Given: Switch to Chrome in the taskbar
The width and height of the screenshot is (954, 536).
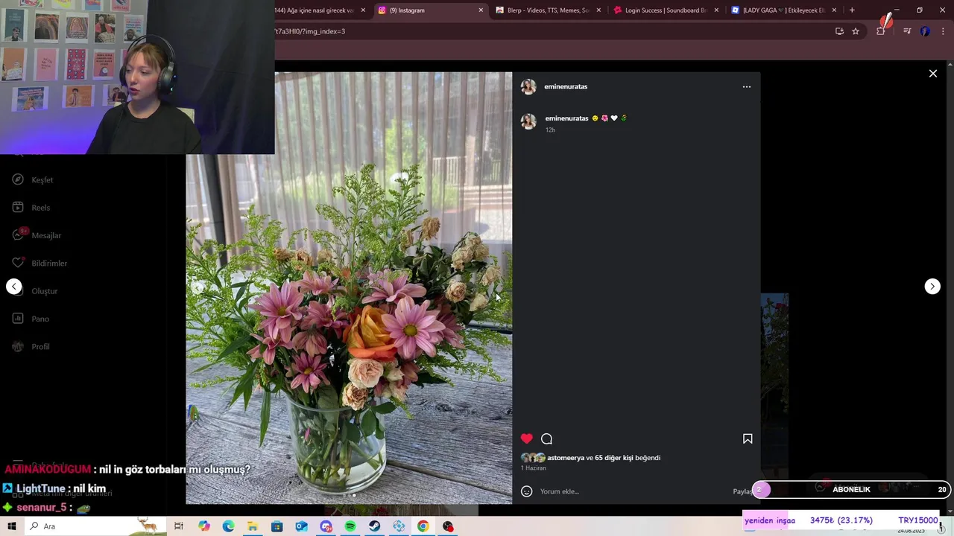Looking at the screenshot, I should coord(423,526).
